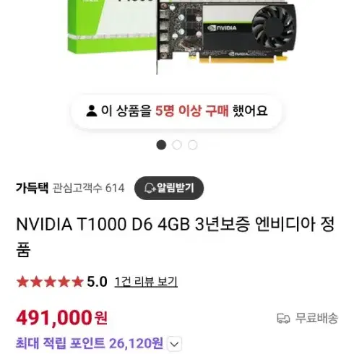Screen dimensions: 354x354
Task: Select the second image carousel dot
Action: pyautogui.click(x=177, y=145)
